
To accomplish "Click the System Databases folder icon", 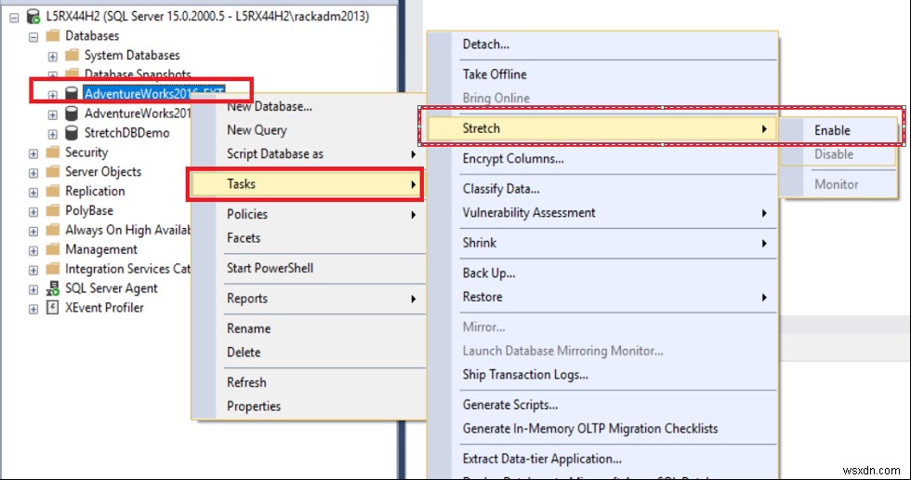I will click(x=73, y=55).
